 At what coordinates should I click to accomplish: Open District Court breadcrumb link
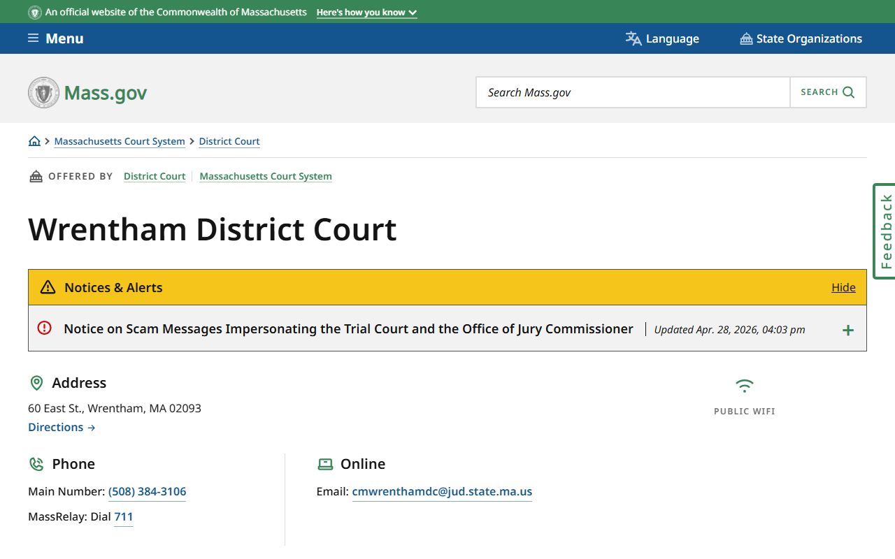tap(229, 141)
